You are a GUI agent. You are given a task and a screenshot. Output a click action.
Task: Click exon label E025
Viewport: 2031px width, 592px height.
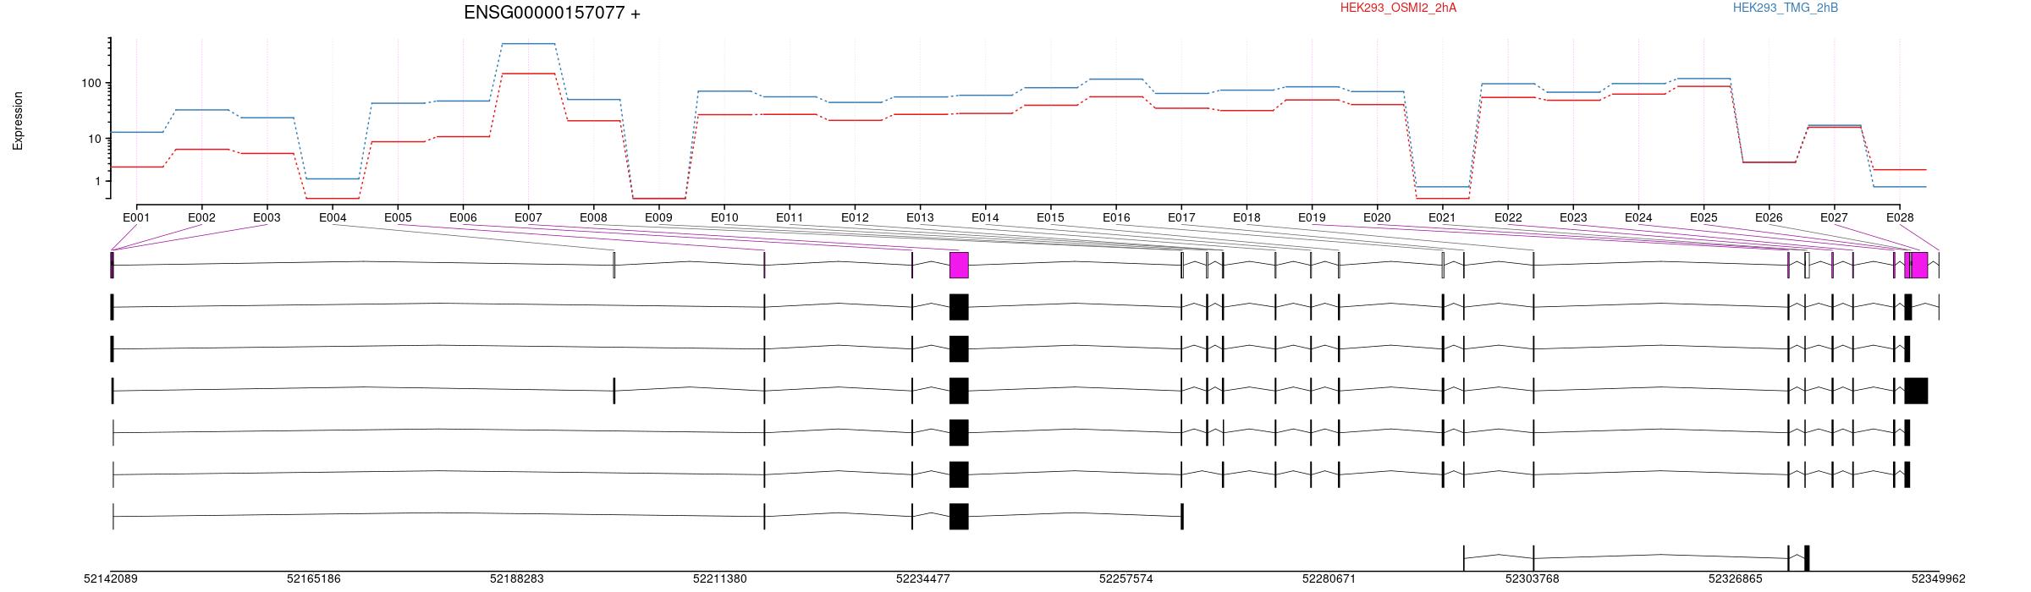[x=1704, y=217]
